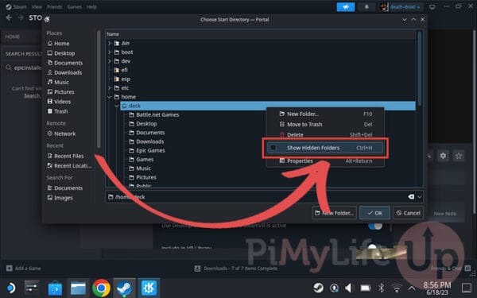This screenshot has width=477, height=298.
Task: Open Videos in Places sidebar
Action: (x=59, y=102)
